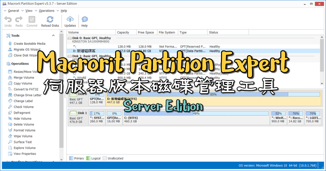The width and height of the screenshot is (326, 171).
Task: Click the left sidebar scroll down arrow
Action: (61, 159)
